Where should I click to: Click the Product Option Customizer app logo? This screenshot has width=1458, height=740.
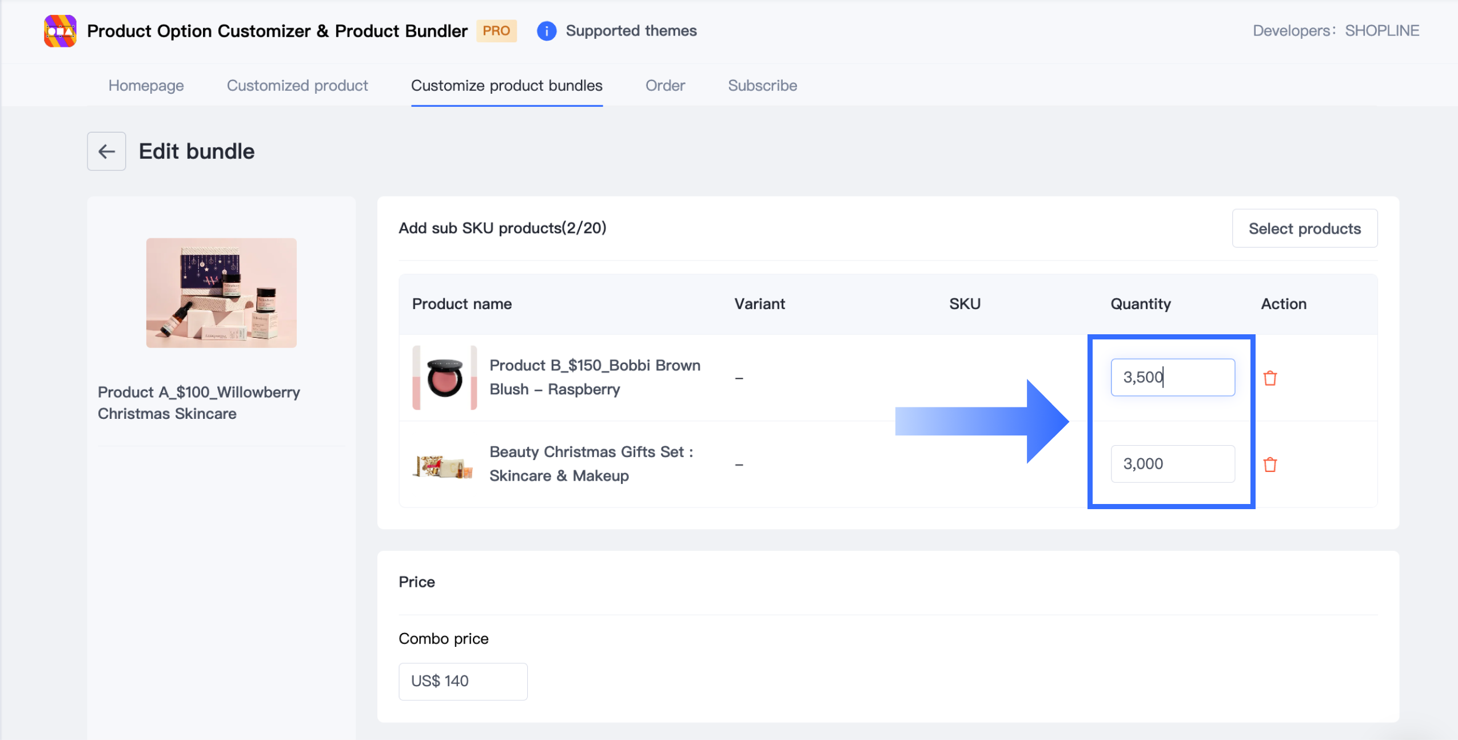[60, 31]
